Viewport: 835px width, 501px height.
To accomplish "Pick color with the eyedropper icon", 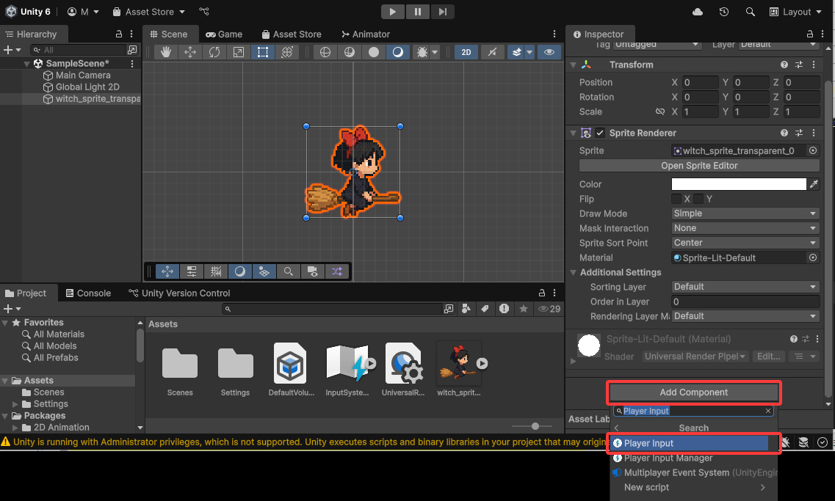I will 814,184.
